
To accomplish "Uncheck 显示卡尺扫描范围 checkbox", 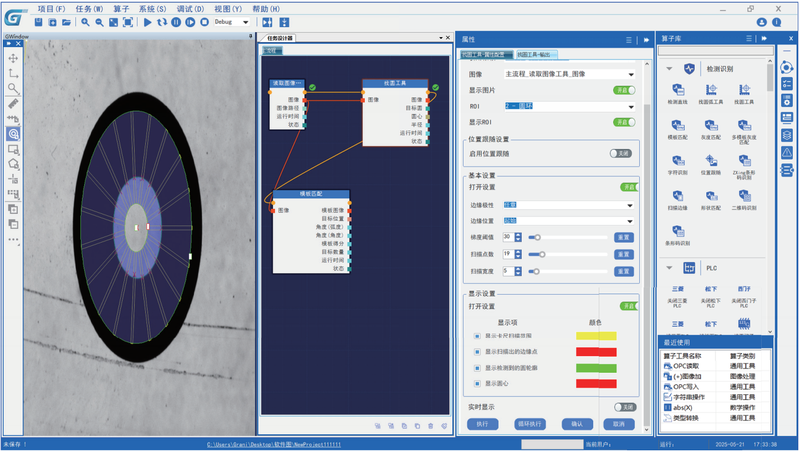I will (x=477, y=336).
